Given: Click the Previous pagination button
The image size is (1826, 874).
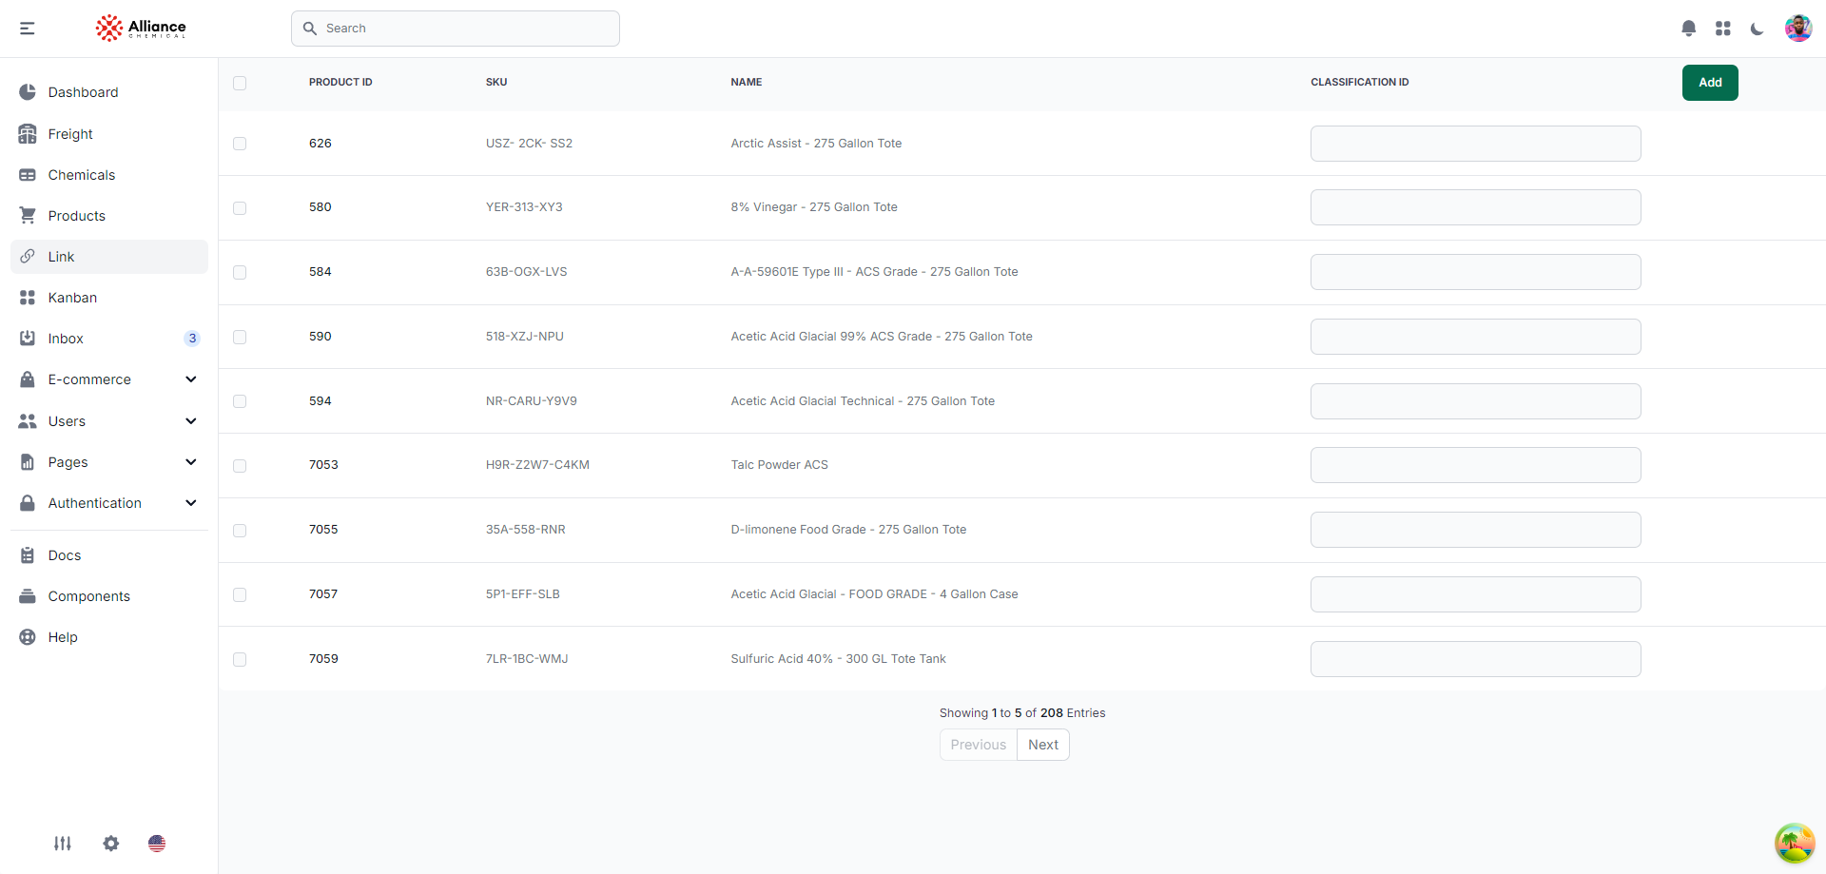Looking at the screenshot, I should [x=979, y=745].
